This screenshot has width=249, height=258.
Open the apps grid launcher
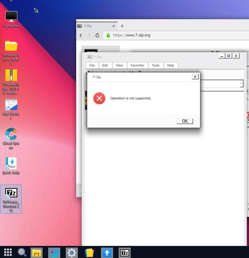pyautogui.click(x=8, y=252)
